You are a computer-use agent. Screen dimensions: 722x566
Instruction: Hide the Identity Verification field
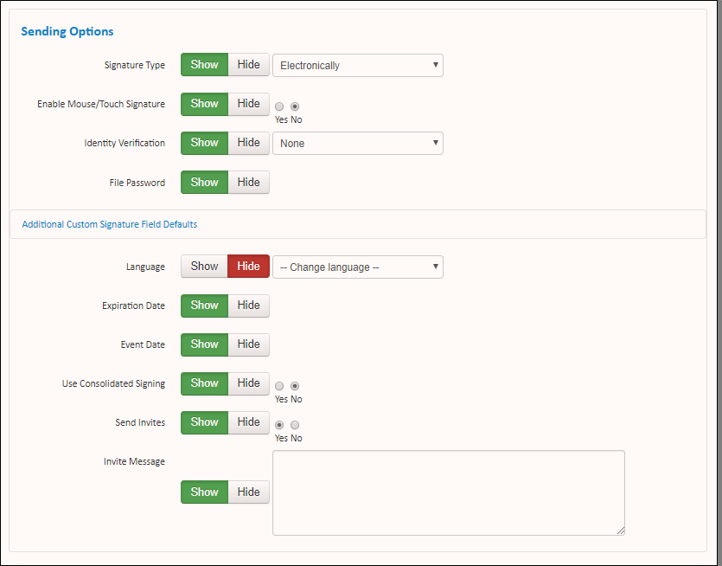pos(248,142)
